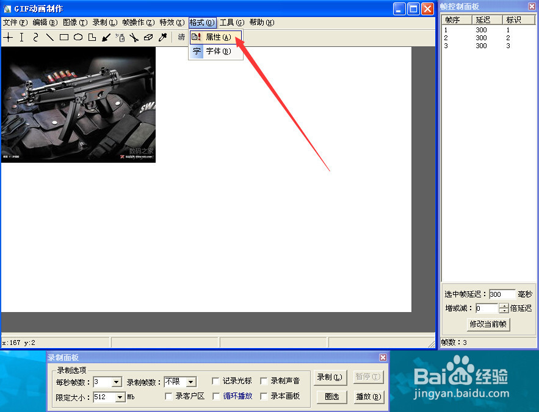Open the 图像(T) menu
Screen dimensions: 539x412
click(x=75, y=23)
